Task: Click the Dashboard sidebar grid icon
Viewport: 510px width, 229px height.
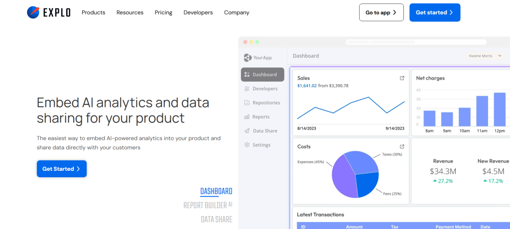Action: [247, 75]
